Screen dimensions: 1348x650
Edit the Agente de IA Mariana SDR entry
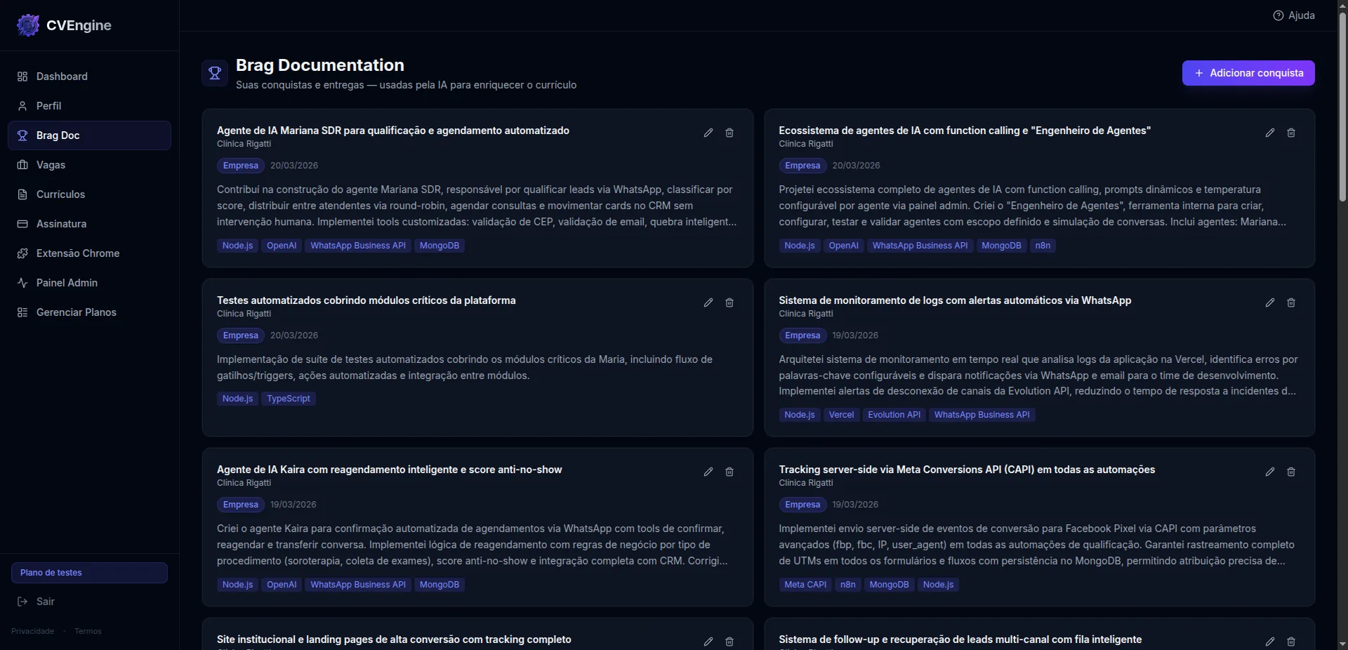point(708,133)
